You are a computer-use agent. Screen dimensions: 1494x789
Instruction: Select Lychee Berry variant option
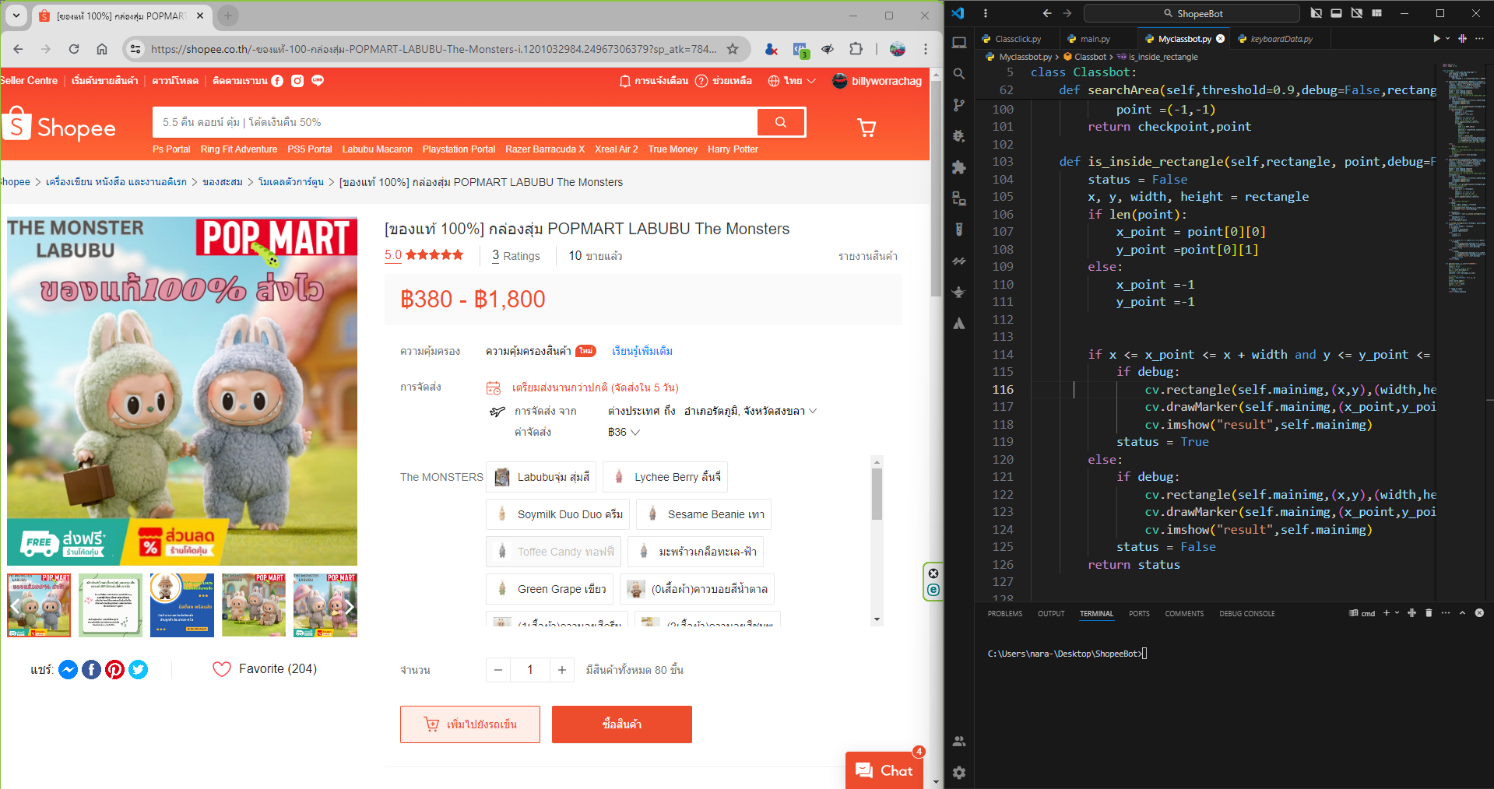click(x=666, y=477)
